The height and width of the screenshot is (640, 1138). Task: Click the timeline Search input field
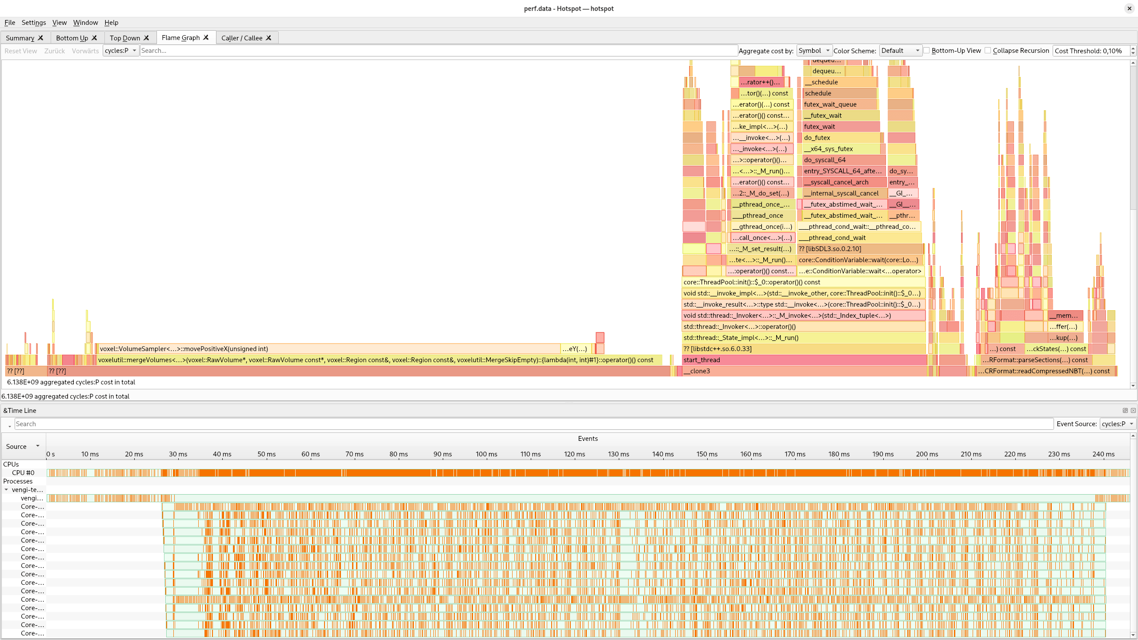[x=533, y=424]
